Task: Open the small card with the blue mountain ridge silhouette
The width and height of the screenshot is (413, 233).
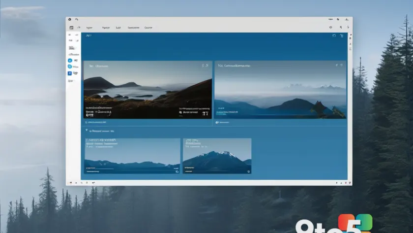Action: coord(132,156)
